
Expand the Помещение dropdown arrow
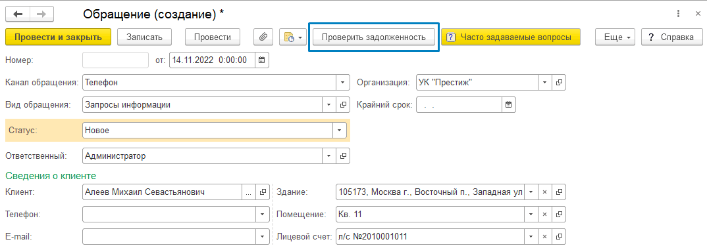point(531,215)
